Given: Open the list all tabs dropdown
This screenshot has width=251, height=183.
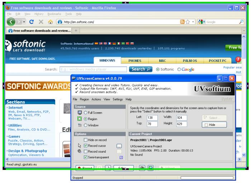Looking at the screenshot, I should [244, 30].
